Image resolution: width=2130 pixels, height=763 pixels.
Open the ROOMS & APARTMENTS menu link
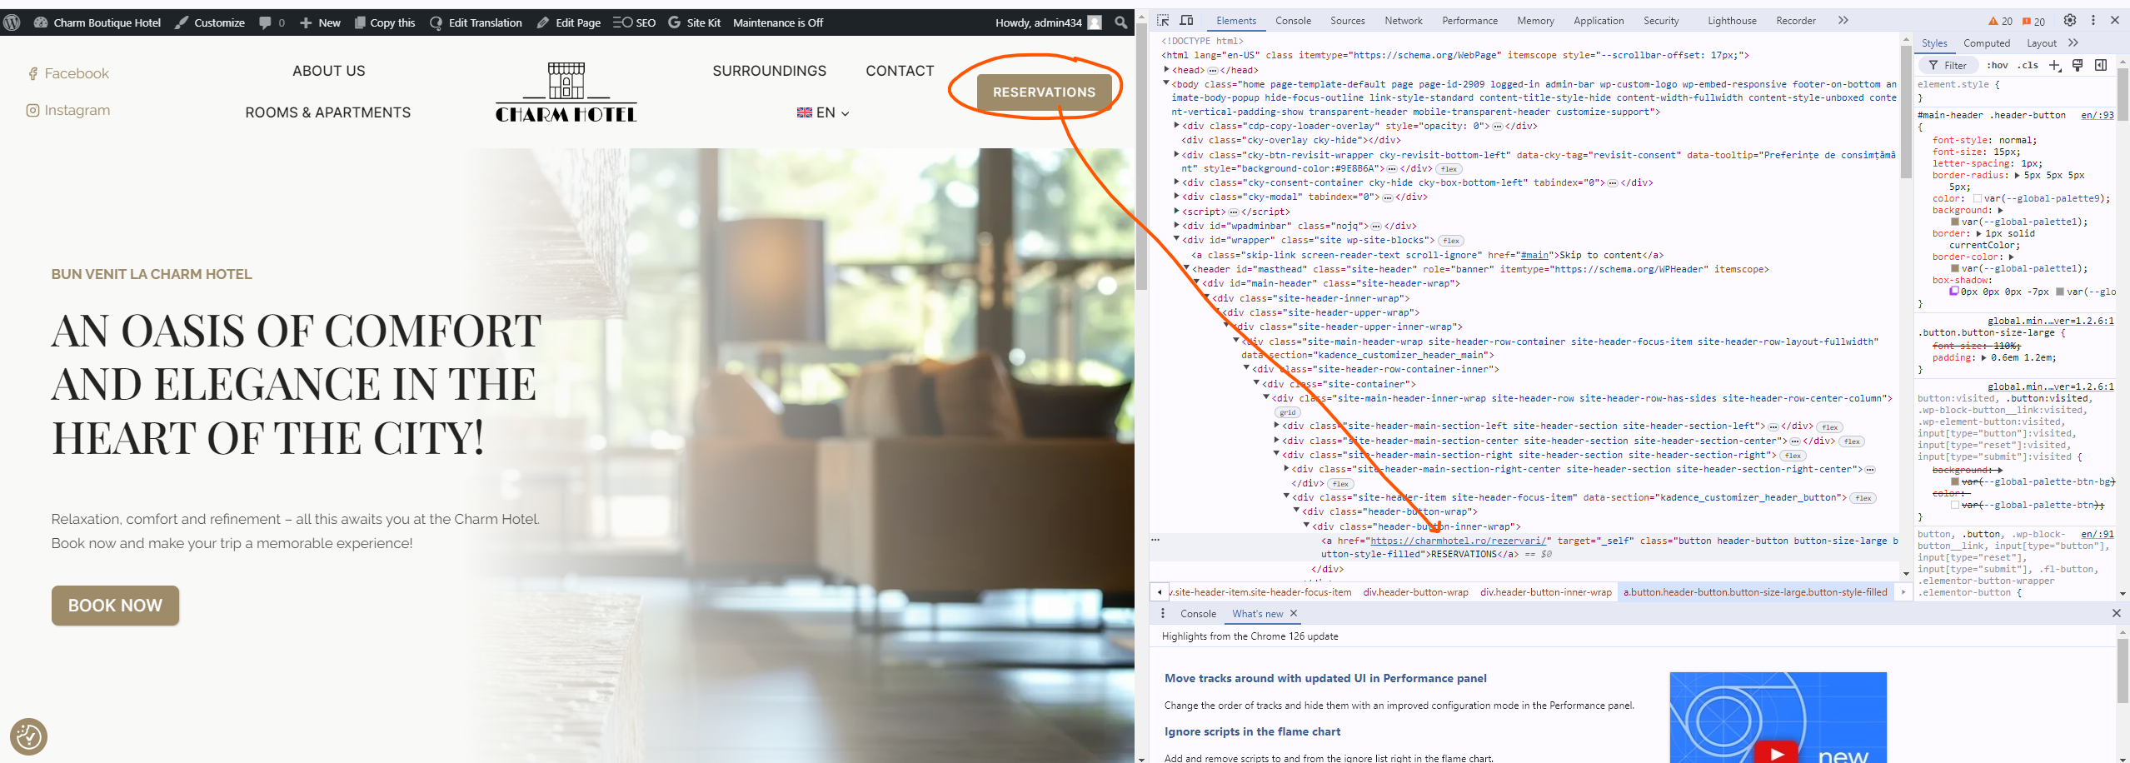pos(327,112)
